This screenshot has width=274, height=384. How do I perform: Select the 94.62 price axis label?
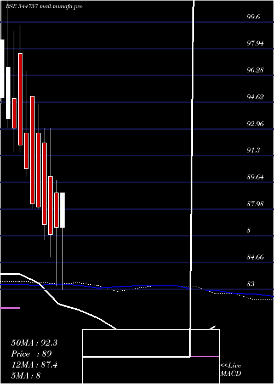[255, 97]
